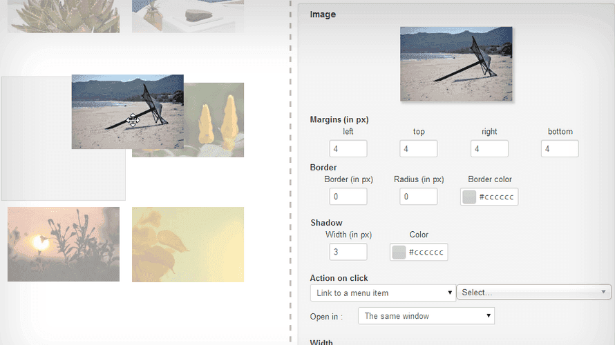The width and height of the screenshot is (615, 345).
Task: Expand the 'Link to a menu item' dropdown
Action: coord(382,293)
